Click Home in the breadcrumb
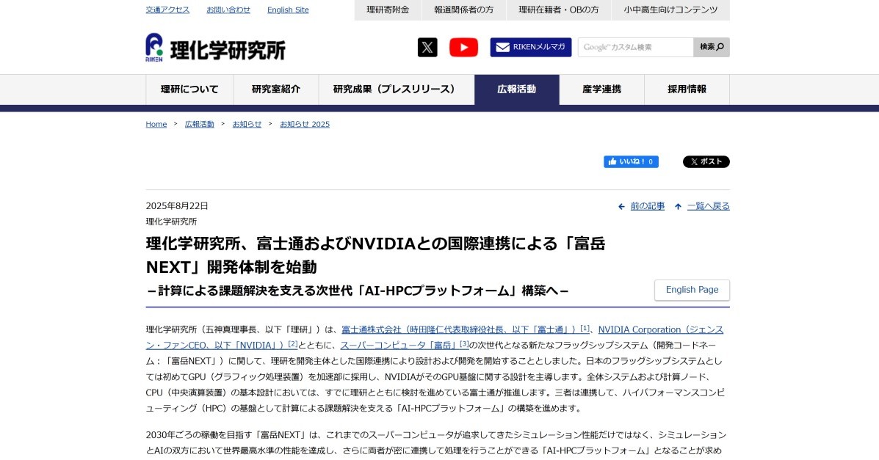879x460 pixels. (x=156, y=124)
